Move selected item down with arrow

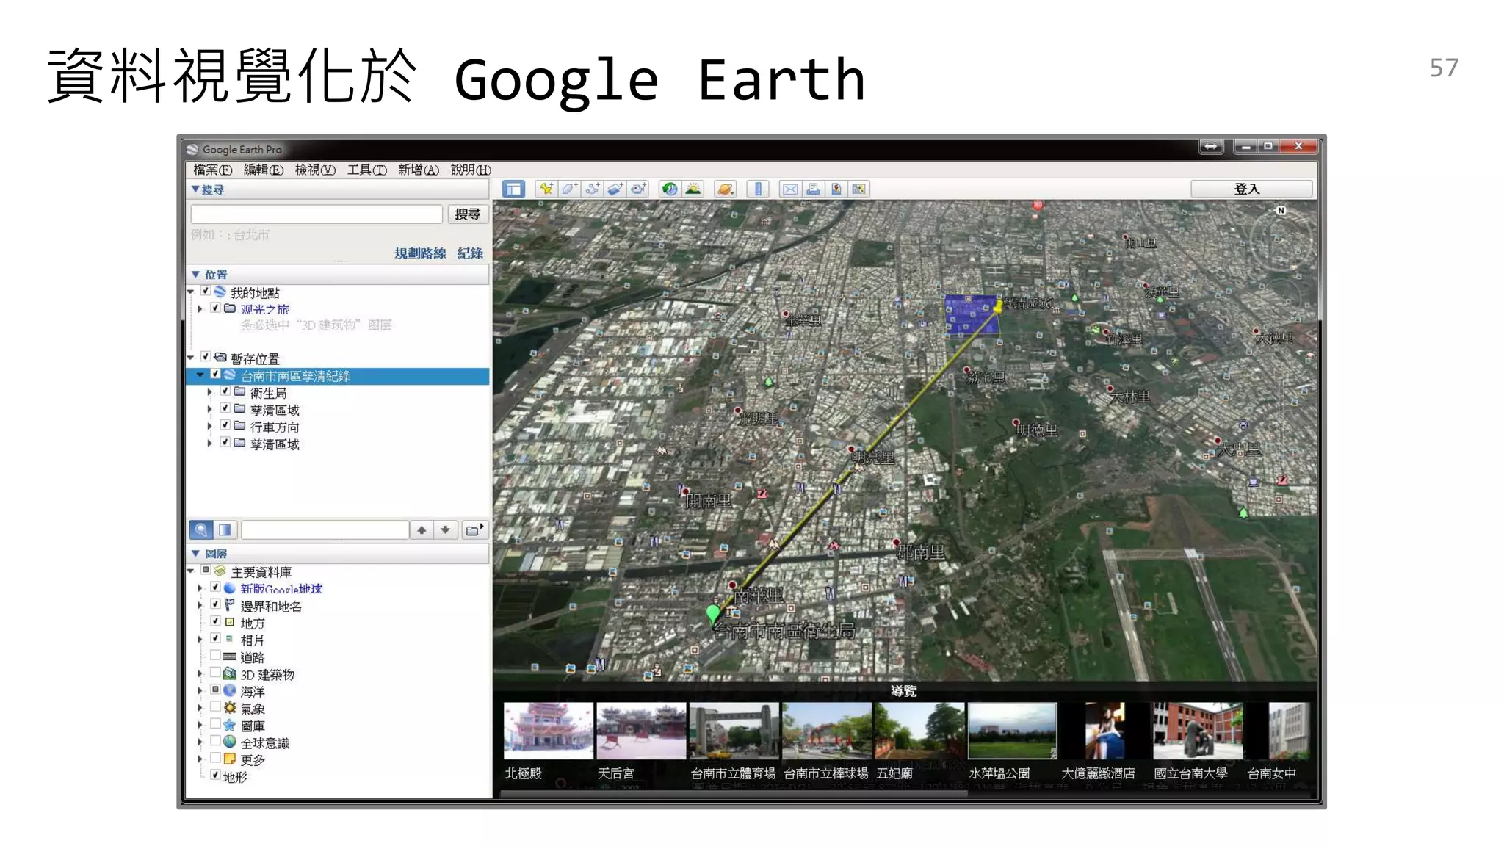click(445, 529)
